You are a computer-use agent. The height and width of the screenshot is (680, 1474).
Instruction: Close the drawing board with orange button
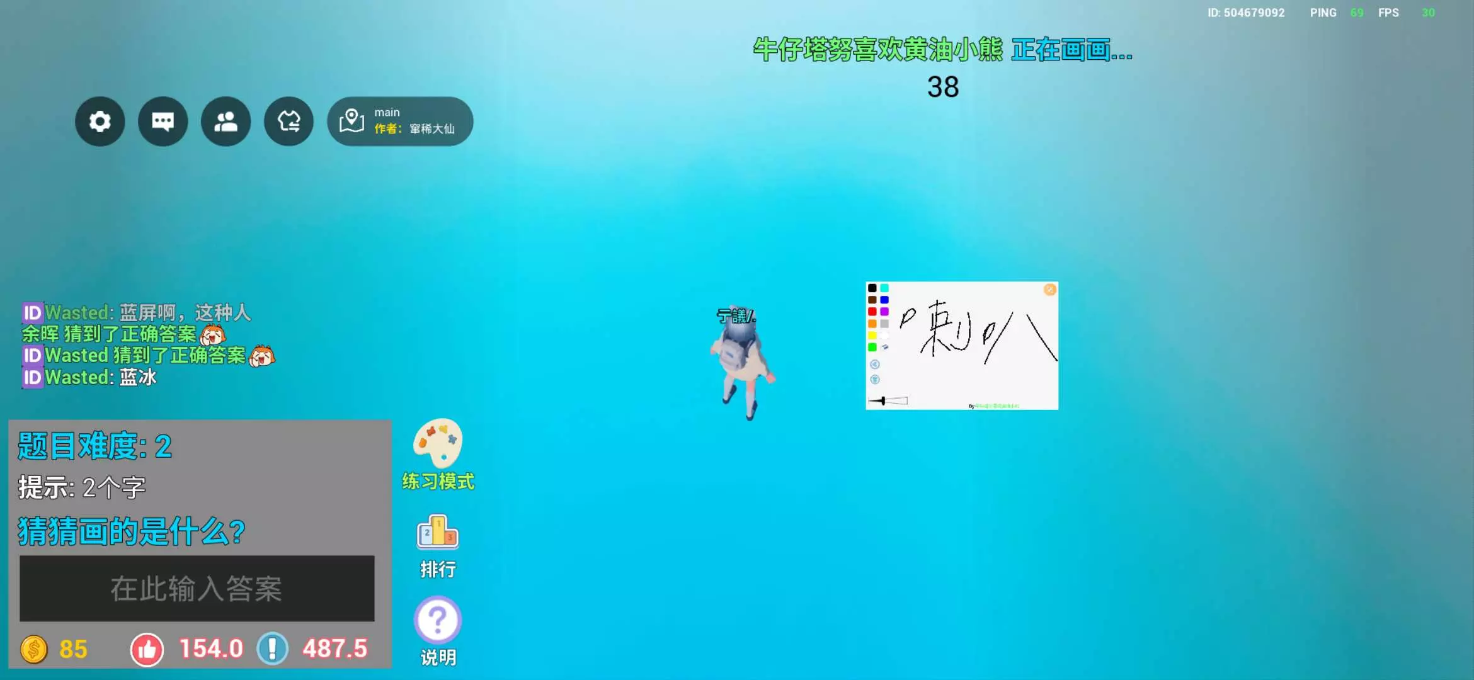coord(1049,290)
